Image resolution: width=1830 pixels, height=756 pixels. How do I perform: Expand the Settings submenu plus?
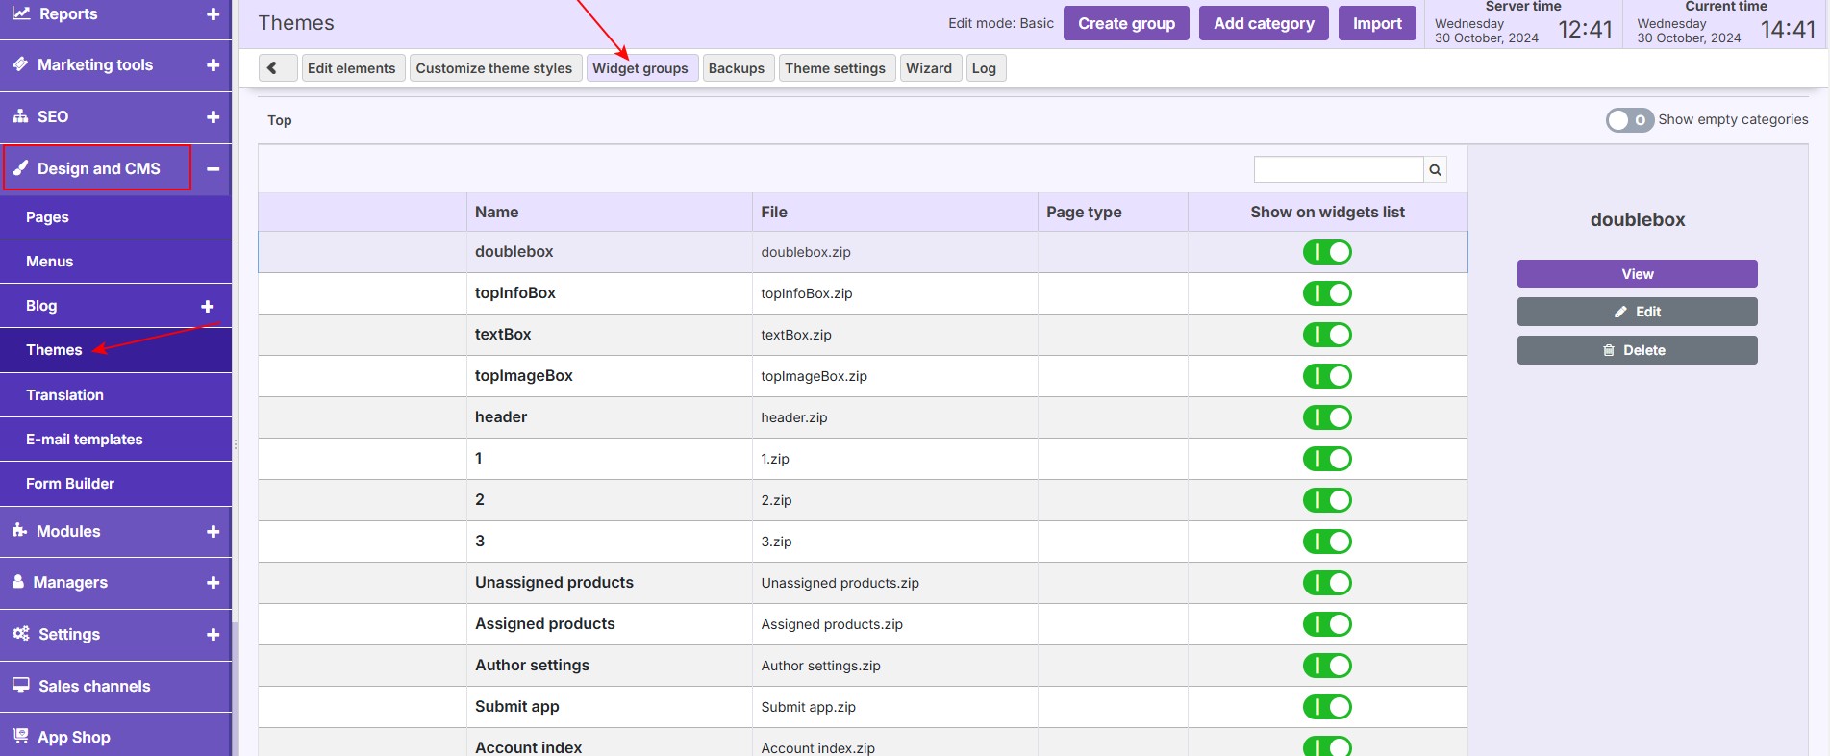tap(213, 635)
